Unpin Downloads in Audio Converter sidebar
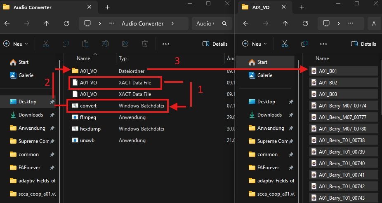The width and height of the screenshot is (382, 203). [x=52, y=115]
